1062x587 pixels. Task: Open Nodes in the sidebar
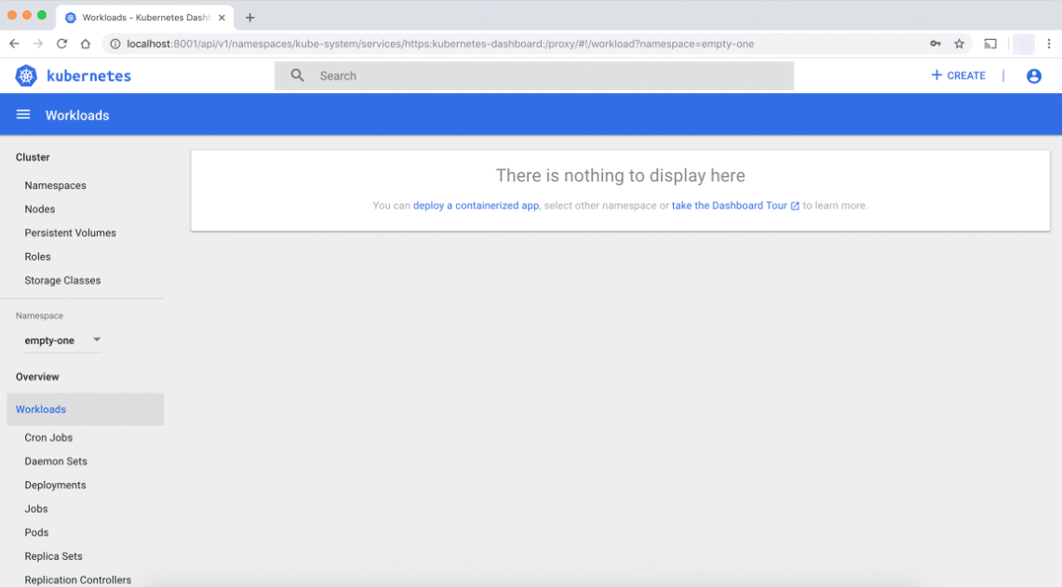click(40, 209)
